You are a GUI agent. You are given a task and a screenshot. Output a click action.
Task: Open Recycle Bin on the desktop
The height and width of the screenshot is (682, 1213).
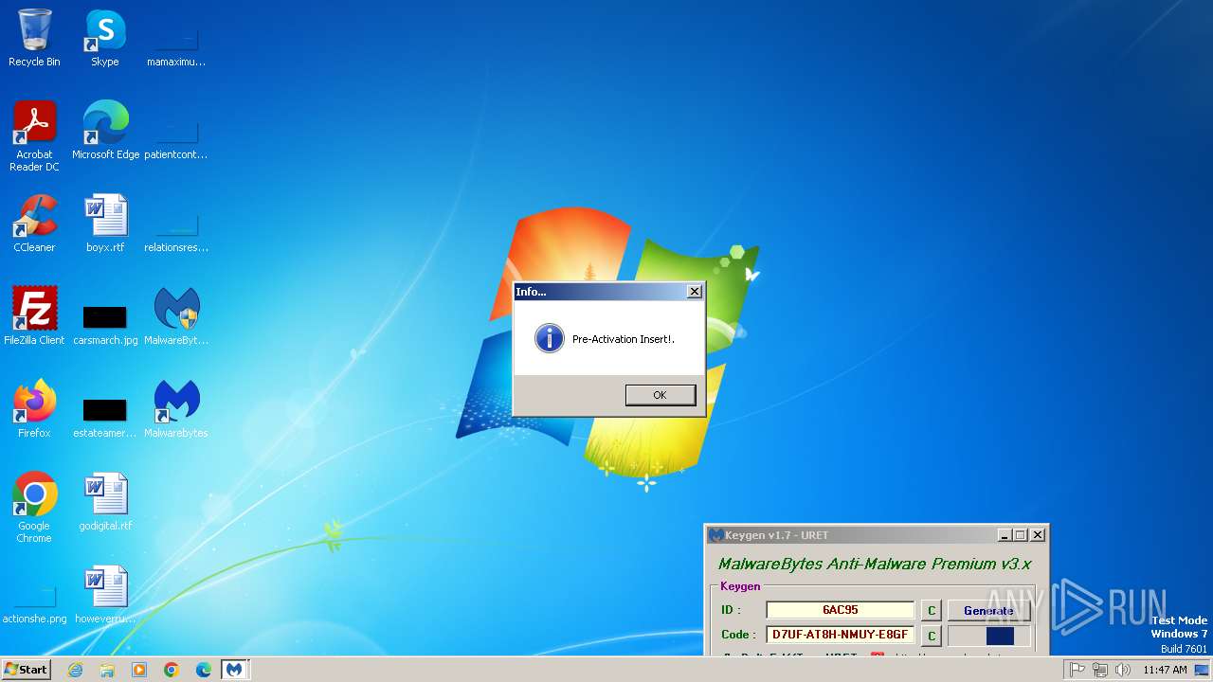point(34,38)
